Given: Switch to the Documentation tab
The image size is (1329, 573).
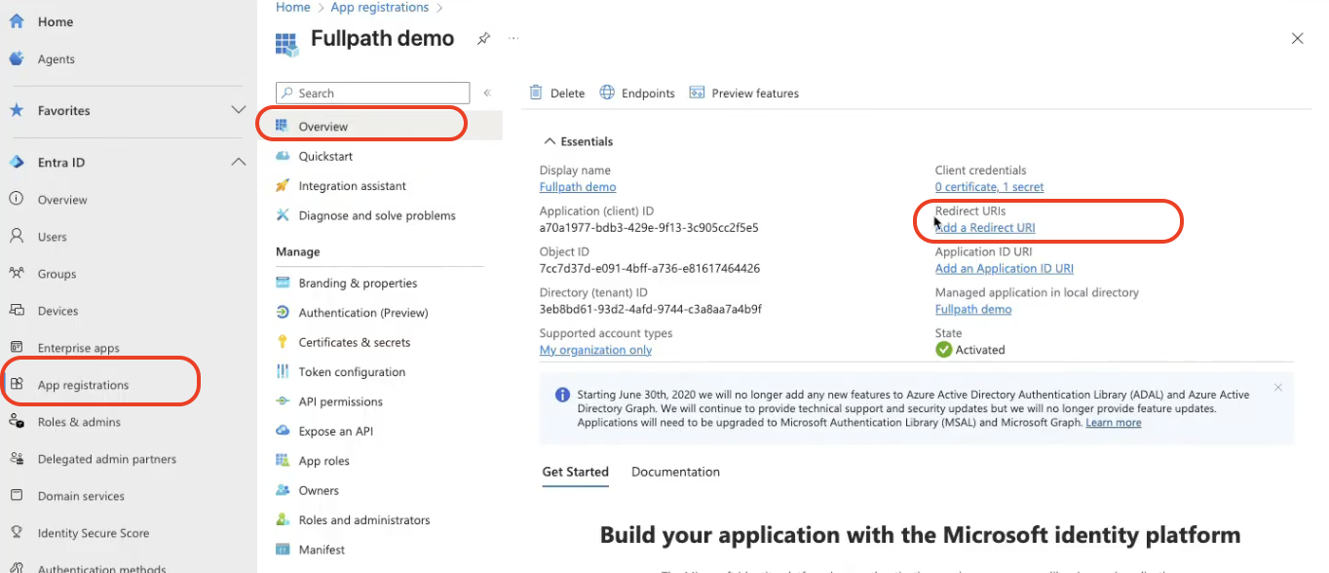Looking at the screenshot, I should point(675,472).
